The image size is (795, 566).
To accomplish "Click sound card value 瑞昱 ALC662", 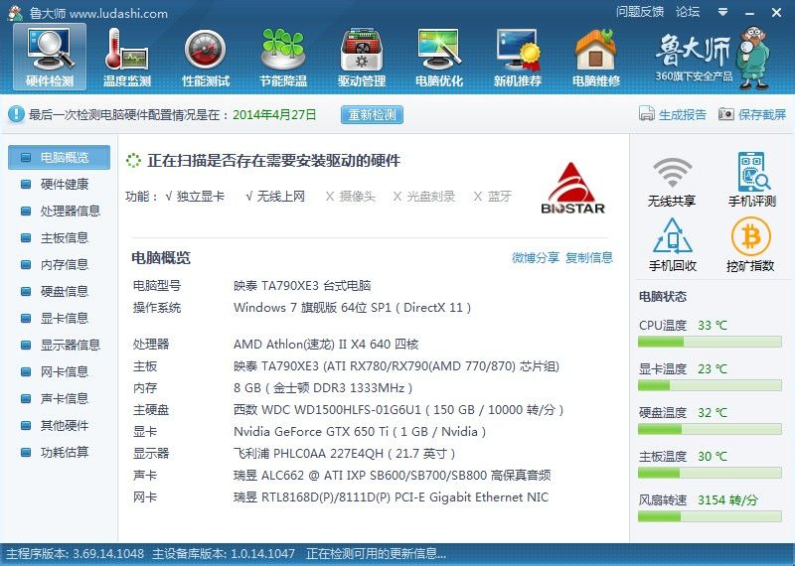I will click(392, 476).
